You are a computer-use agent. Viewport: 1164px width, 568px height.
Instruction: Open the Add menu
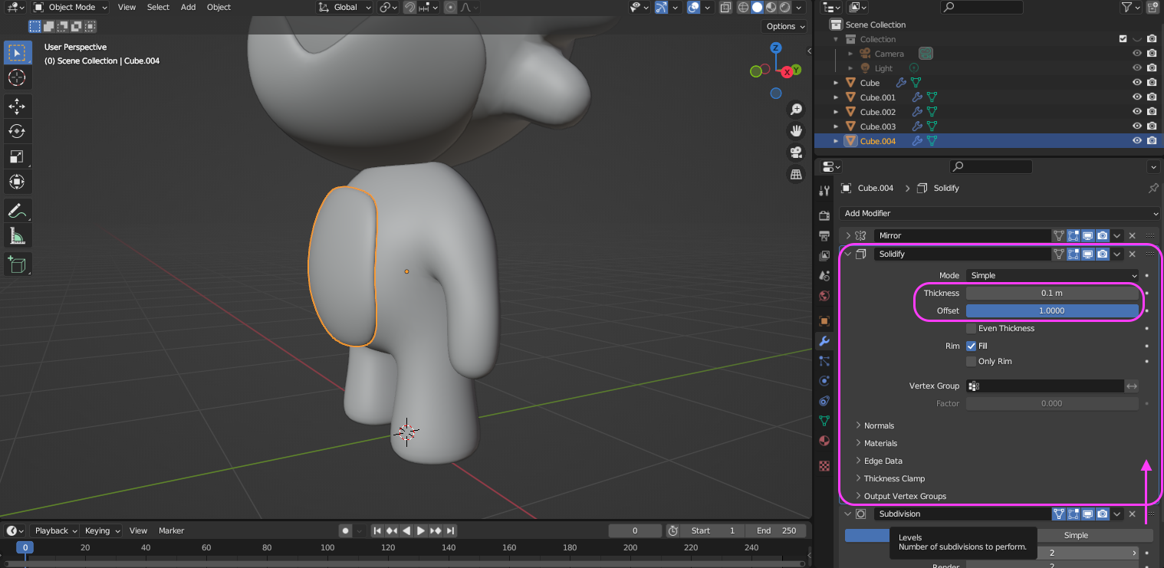[188, 7]
